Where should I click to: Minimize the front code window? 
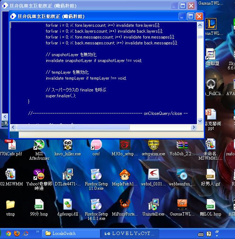182,16
